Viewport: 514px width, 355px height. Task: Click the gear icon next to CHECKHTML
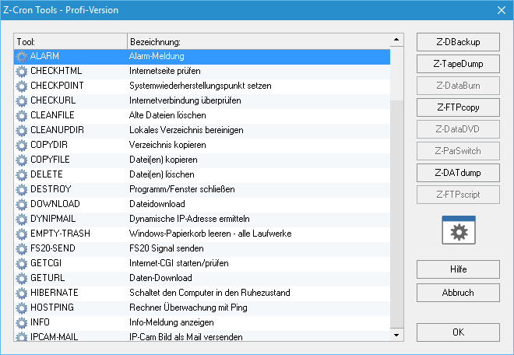22,71
